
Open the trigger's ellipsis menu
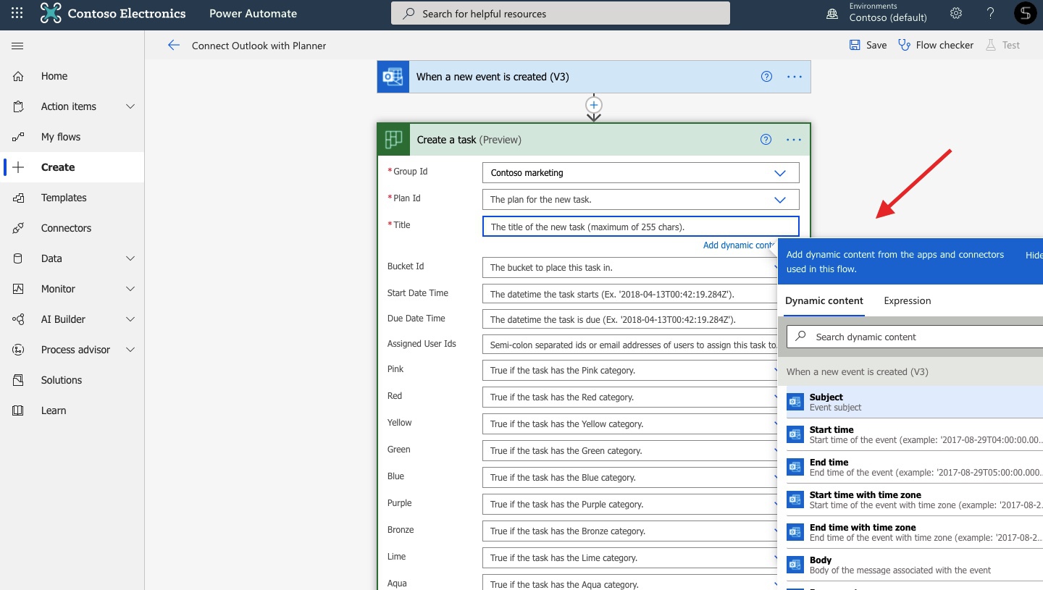coord(795,77)
